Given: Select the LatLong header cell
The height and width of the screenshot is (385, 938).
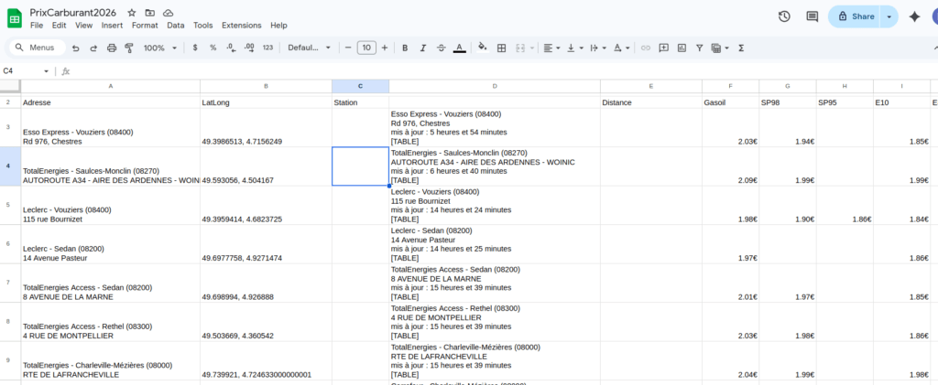Looking at the screenshot, I should coord(267,102).
